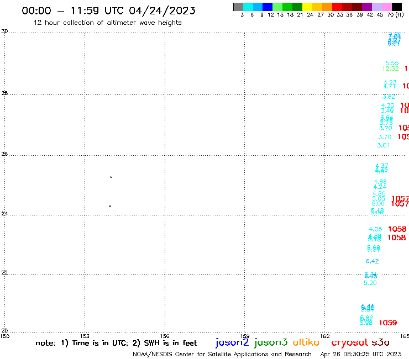Click the wave height value '4.24'
This screenshot has height=359, width=409.
point(380,187)
